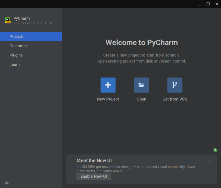Dismiss the Meet the New UI banner
The width and height of the screenshot is (221, 188).
[x=210, y=160]
